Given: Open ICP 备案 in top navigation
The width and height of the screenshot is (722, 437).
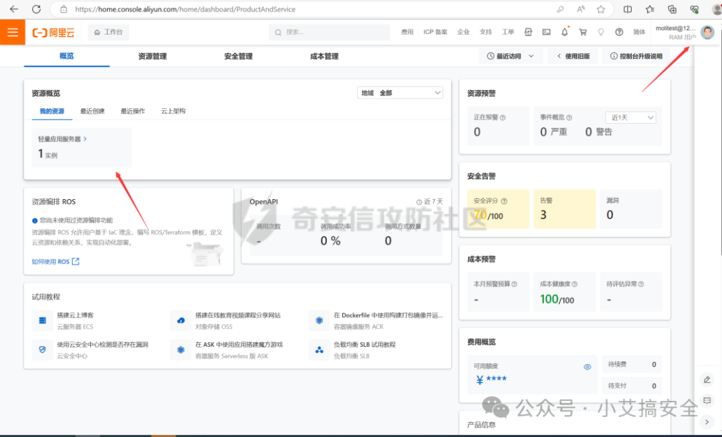Looking at the screenshot, I should tap(435, 32).
